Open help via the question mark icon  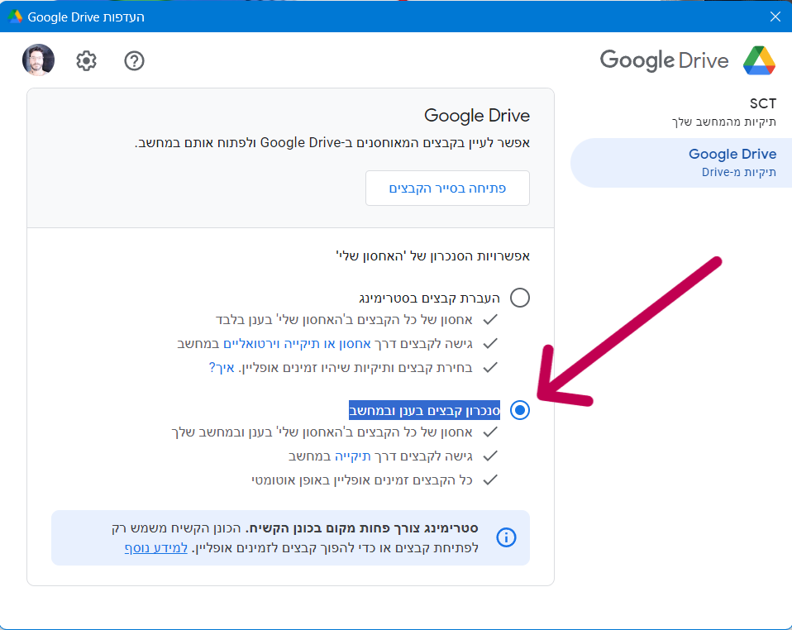tap(135, 60)
